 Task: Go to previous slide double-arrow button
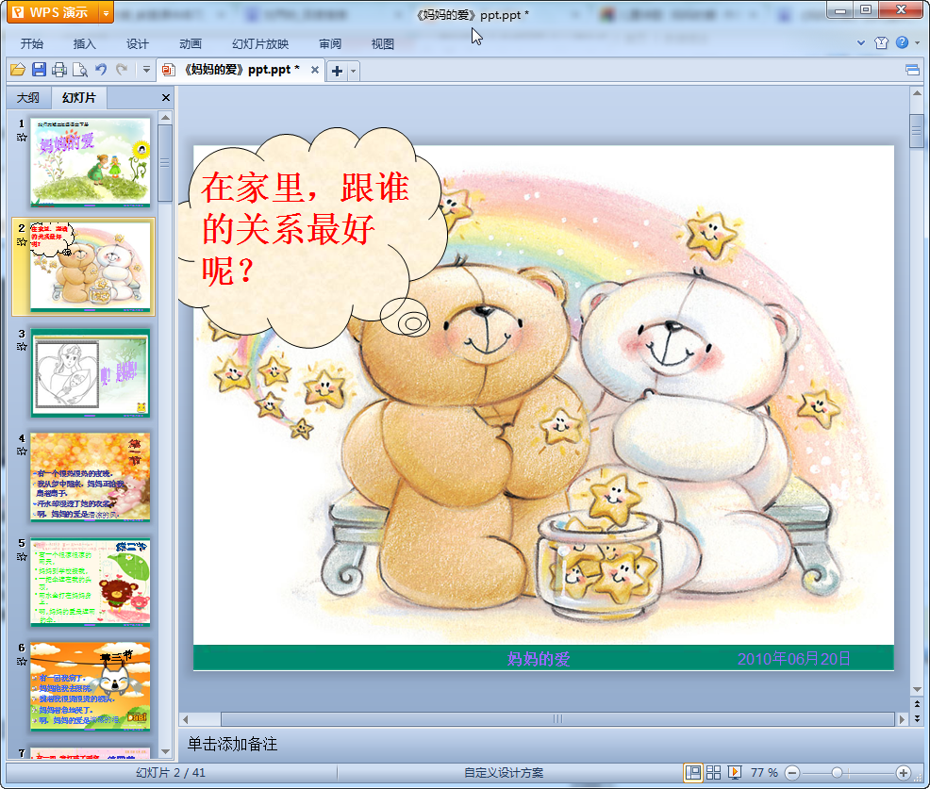pyautogui.click(x=917, y=704)
